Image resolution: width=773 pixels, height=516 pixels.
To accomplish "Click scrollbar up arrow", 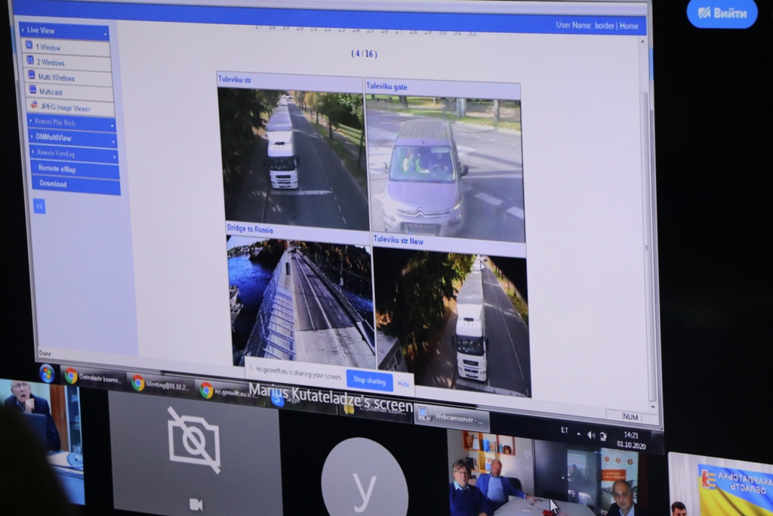I will pos(642,42).
